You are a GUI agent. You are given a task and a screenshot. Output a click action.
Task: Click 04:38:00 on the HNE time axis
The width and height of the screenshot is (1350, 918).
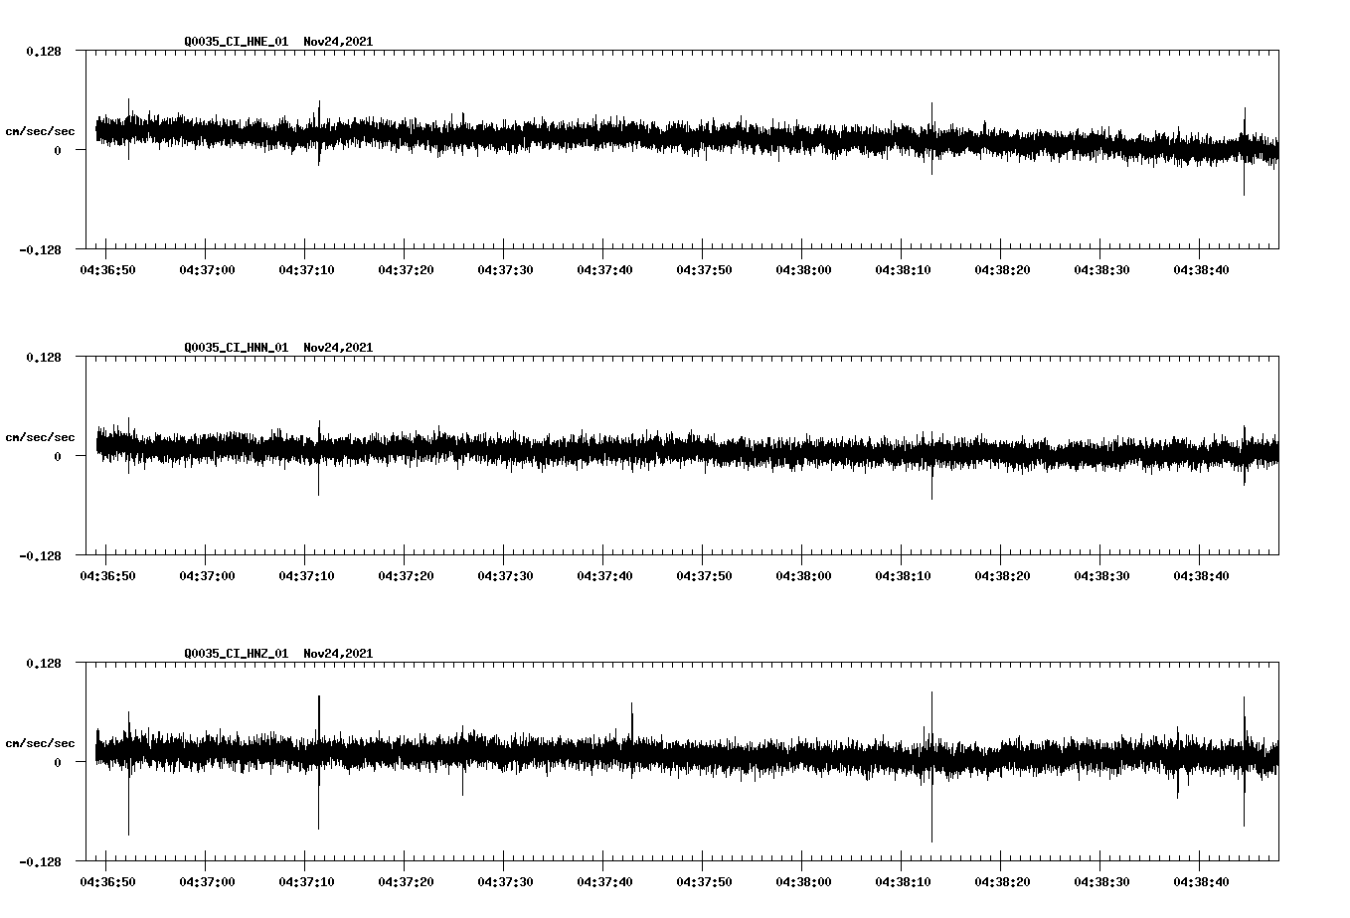(803, 270)
